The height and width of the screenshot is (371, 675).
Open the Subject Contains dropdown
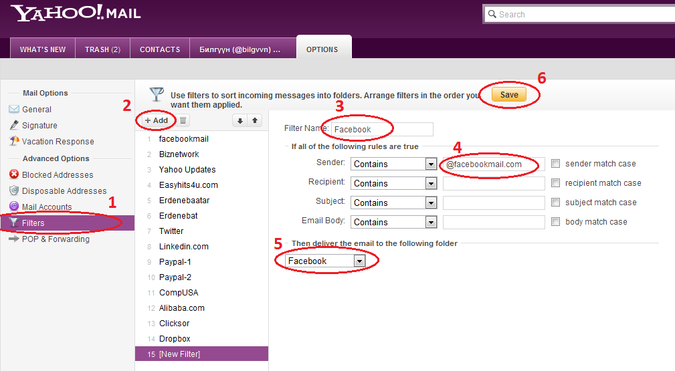tap(394, 203)
